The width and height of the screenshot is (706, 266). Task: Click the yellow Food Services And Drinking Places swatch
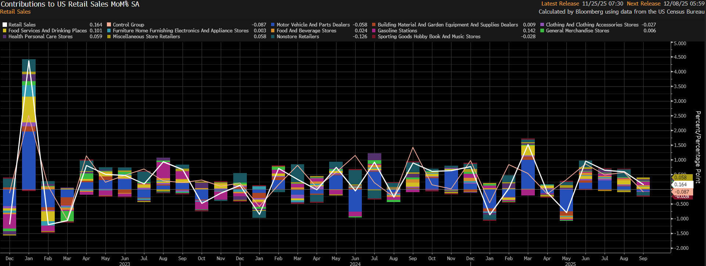[x=5, y=31]
